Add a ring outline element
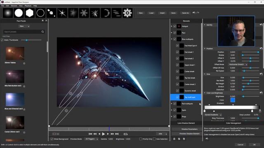Image resolution: width=264 pixels, height=148 pixels. [x=40, y=13]
